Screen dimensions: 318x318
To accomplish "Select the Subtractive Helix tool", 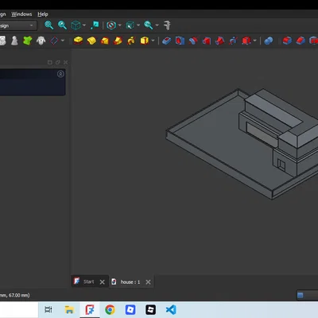I will point(233,41).
